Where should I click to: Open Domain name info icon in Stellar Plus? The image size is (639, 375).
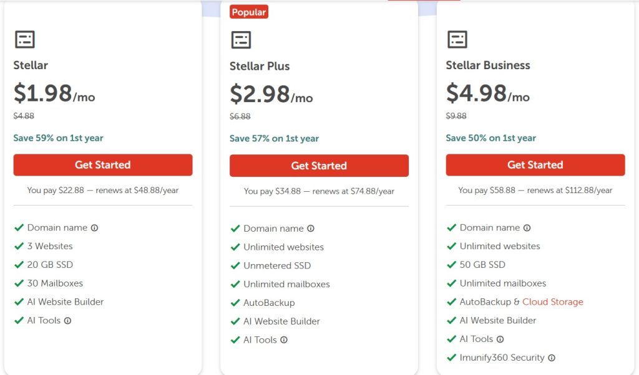pyautogui.click(x=311, y=229)
